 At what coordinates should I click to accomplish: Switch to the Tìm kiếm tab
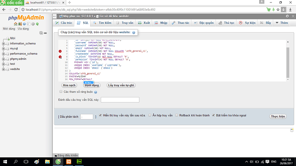coord(102,23)
